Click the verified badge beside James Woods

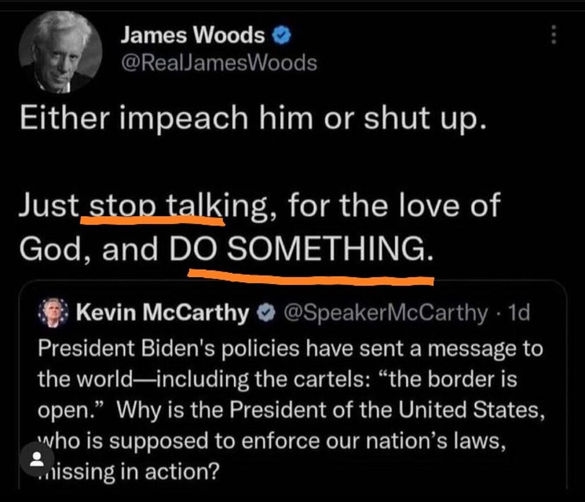(282, 35)
